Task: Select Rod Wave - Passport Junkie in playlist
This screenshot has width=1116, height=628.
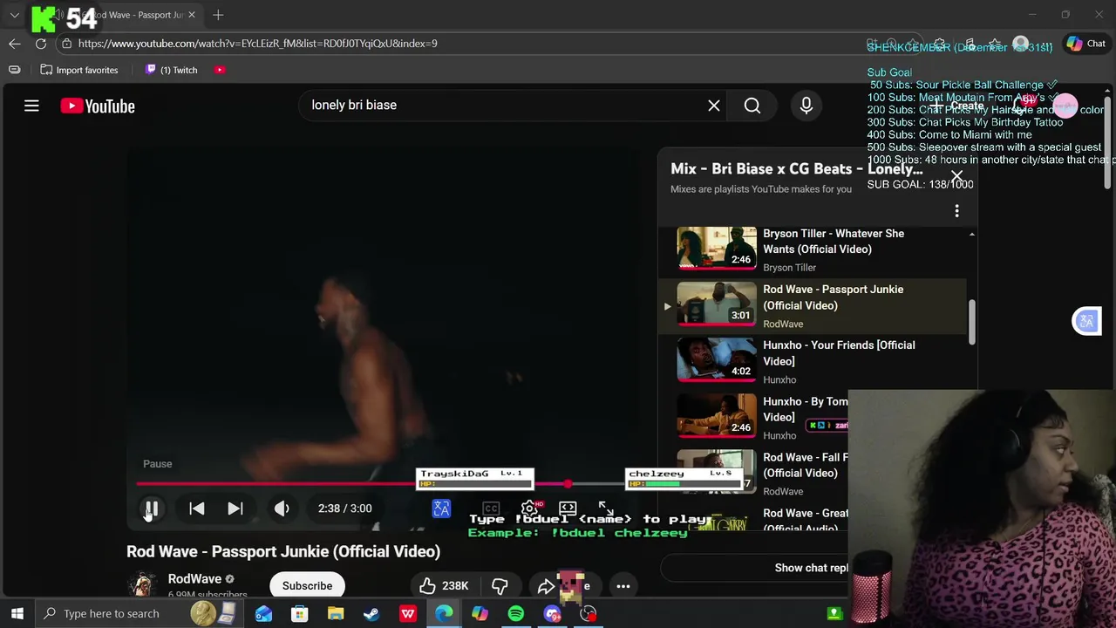Action: pos(813,306)
